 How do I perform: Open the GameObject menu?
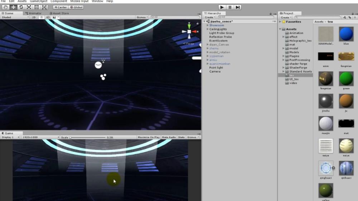pos(38,1)
